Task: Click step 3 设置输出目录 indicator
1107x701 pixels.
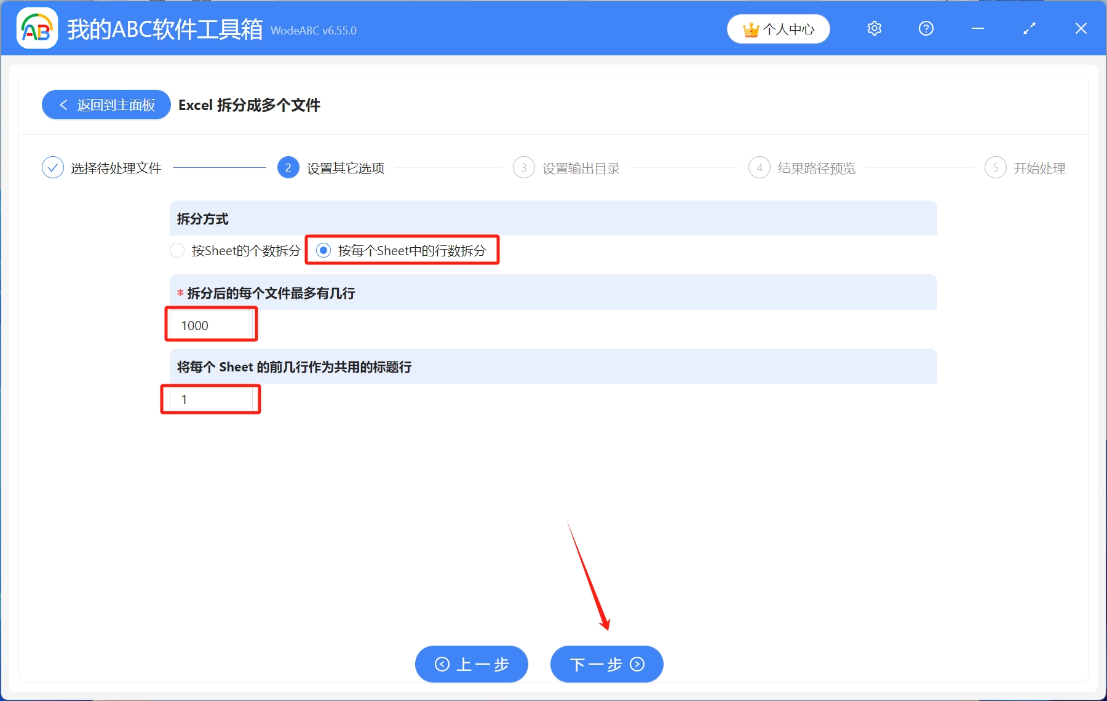Action: pos(523,167)
